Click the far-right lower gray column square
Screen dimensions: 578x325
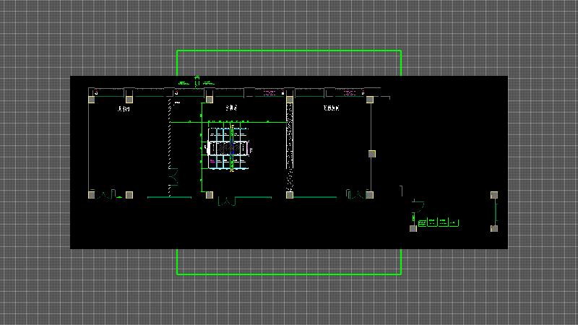click(494, 228)
